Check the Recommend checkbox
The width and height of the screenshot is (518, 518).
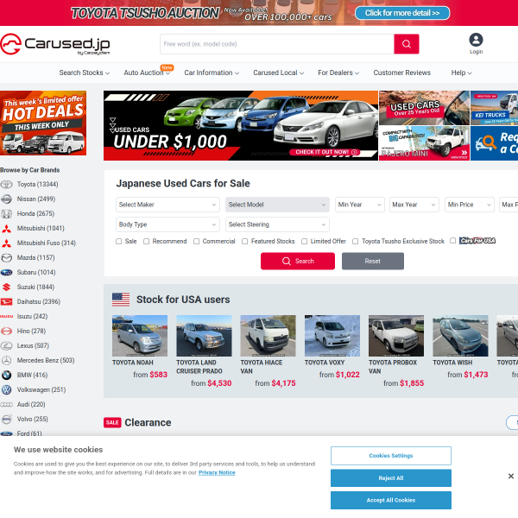147,242
